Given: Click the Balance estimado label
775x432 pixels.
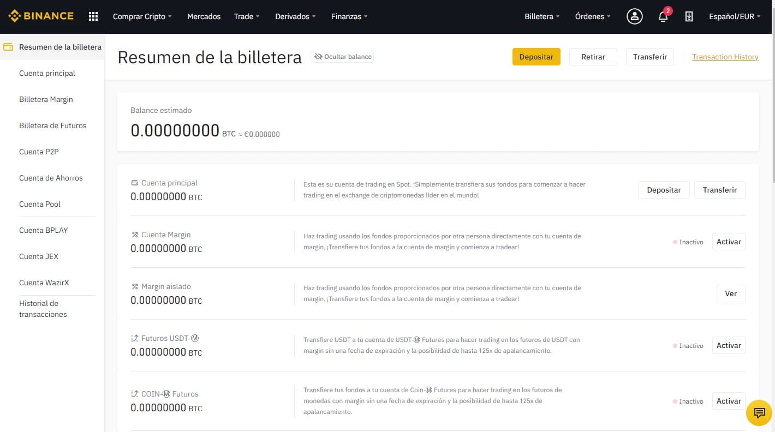Looking at the screenshot, I should tap(161, 110).
